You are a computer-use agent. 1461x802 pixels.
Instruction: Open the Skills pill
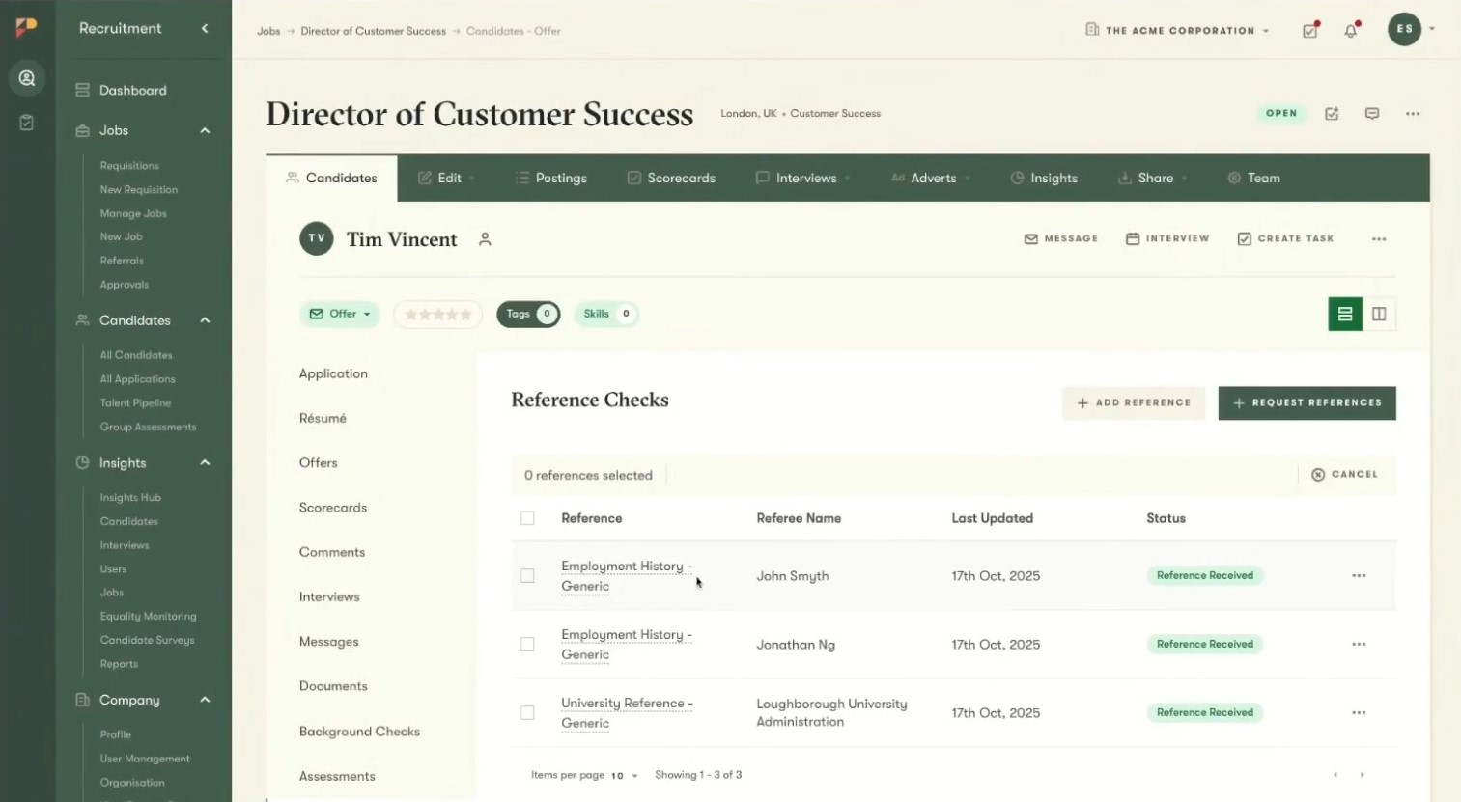tap(606, 315)
